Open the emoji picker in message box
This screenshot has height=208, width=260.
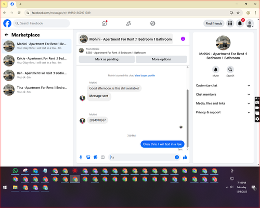click(177, 157)
